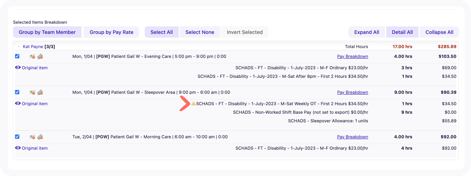Screen dimensions: 471x176
Task: Group items by Pay Rate
Action: [x=111, y=32]
